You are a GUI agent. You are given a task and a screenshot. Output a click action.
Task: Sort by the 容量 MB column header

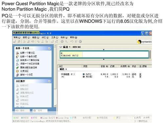(x=104, y=66)
